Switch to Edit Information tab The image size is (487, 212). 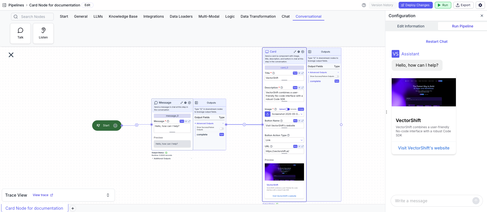click(x=411, y=26)
